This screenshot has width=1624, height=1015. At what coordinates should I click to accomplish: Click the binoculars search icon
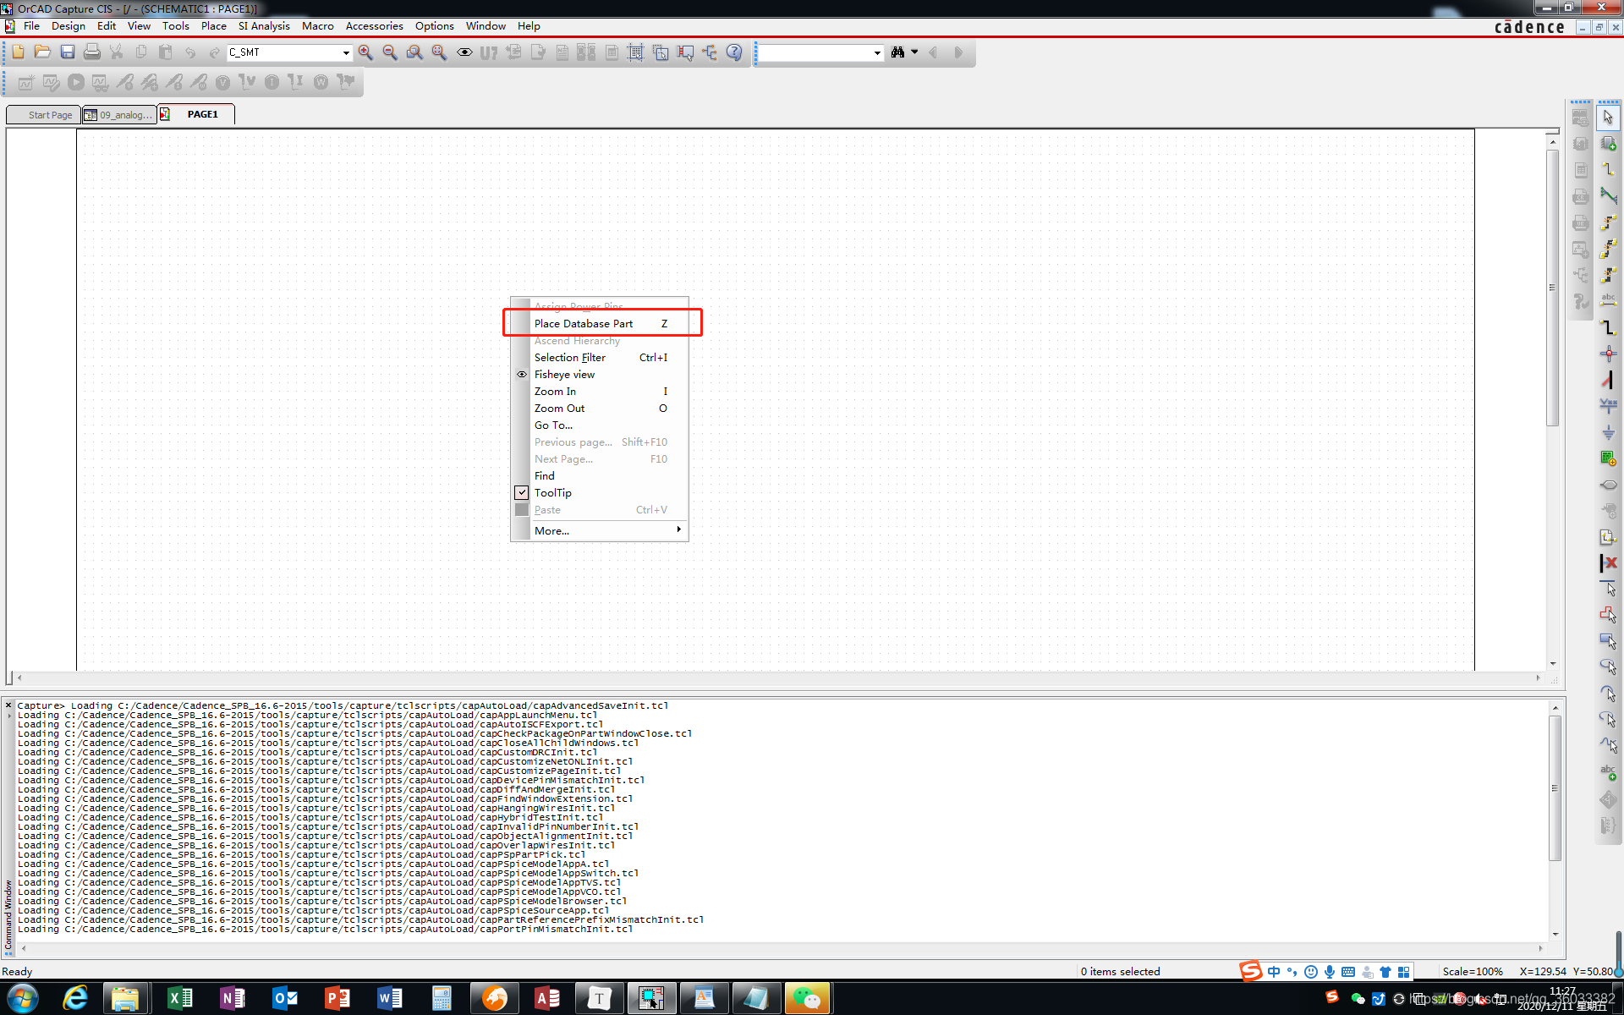pos(897,52)
